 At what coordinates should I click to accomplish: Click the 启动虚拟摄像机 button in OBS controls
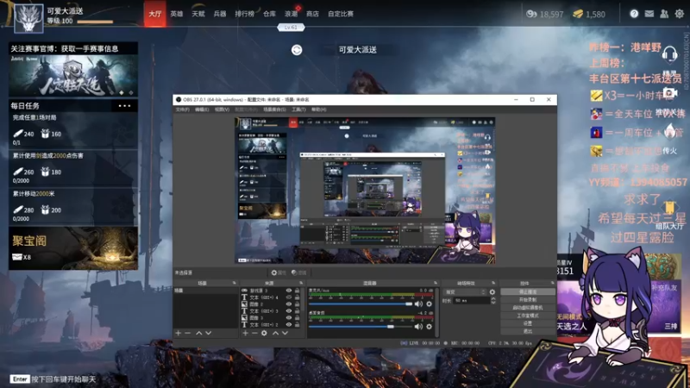(x=528, y=308)
